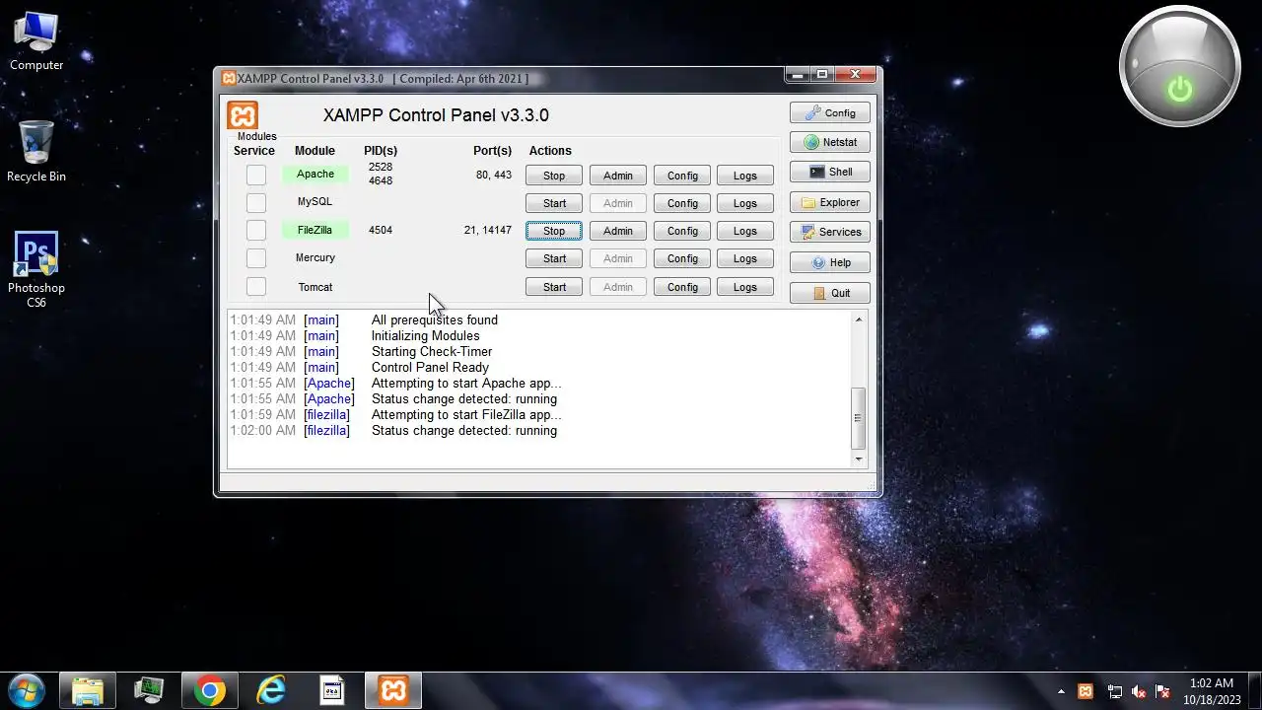This screenshot has width=1262, height=710.
Task: Open the Windows Start menu orb
Action: point(26,690)
